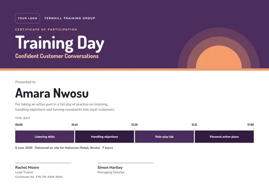Click the CERTIFICATE OF PARTICIPATION heading
Screen dimensions: 269x190
point(46,29)
